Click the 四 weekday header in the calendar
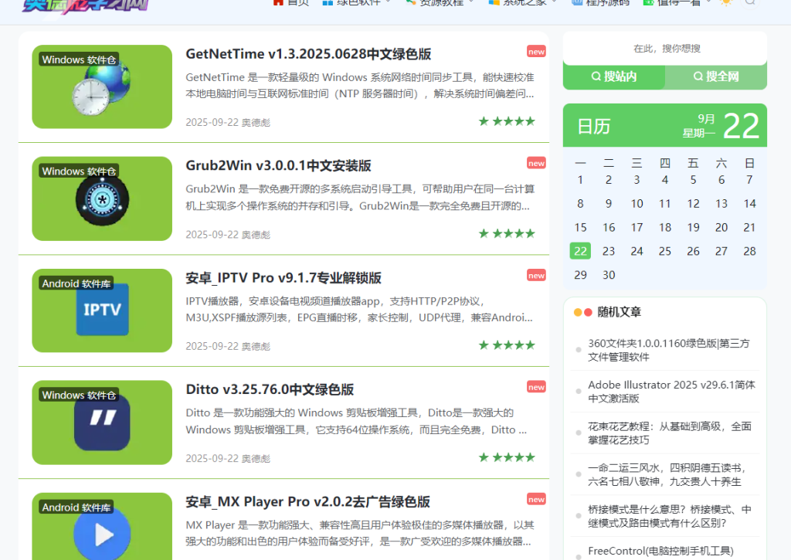This screenshot has width=791, height=560. (x=665, y=163)
